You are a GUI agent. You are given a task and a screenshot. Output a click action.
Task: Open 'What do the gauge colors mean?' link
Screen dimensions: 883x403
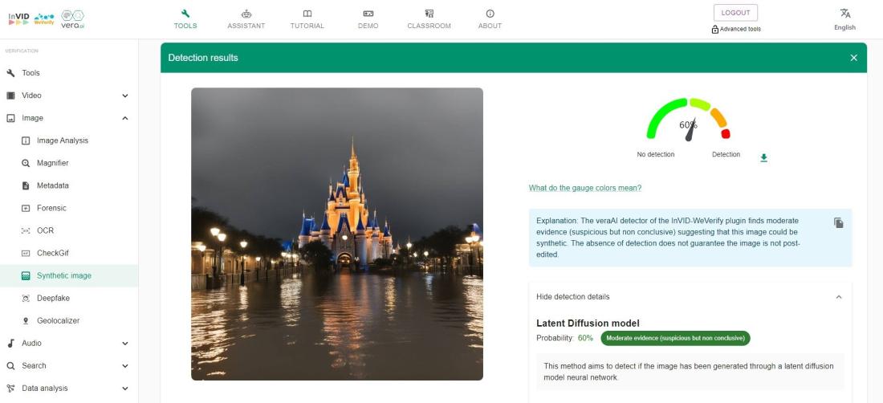(x=585, y=188)
